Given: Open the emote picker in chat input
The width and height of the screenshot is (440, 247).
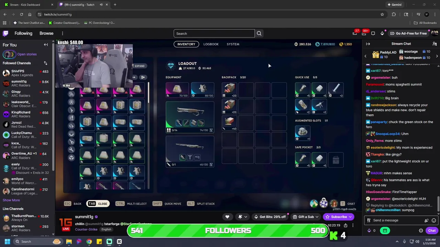Looking at the screenshot, I should tap(434, 220).
